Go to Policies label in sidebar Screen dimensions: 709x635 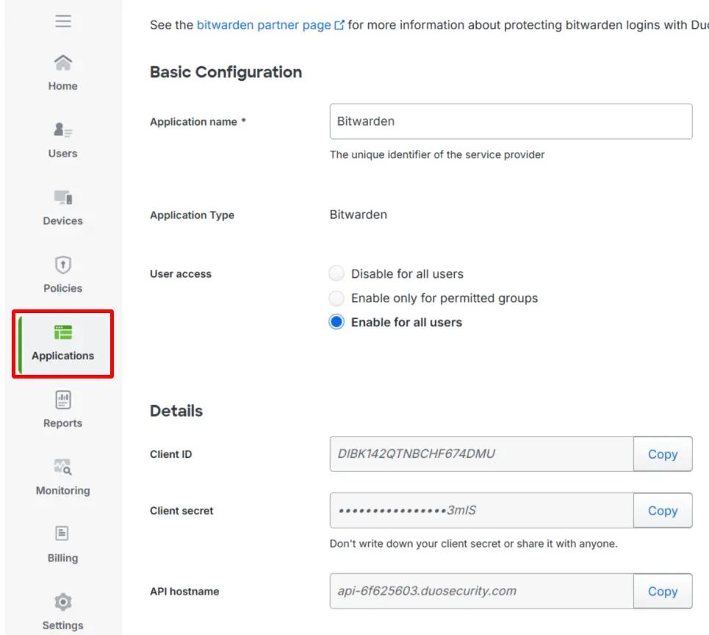pos(63,288)
